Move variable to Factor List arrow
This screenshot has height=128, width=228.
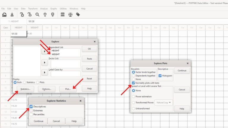pyautogui.click(x=45, y=63)
